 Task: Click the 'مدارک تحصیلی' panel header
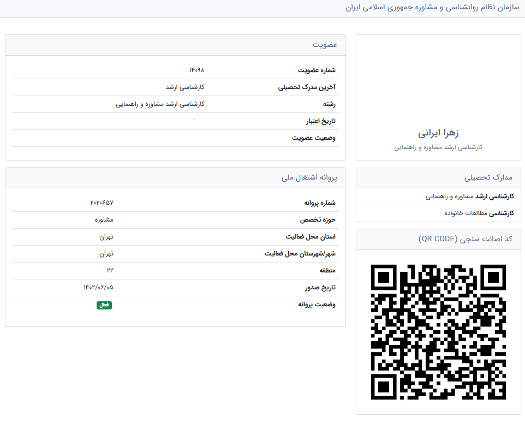coord(438,178)
